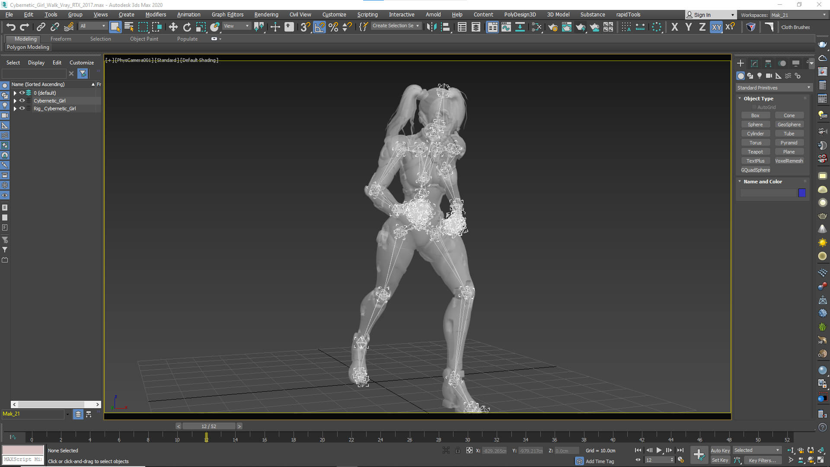Toggle the 3D Snaps icon
This screenshot has height=467, width=830.
(x=305, y=27)
